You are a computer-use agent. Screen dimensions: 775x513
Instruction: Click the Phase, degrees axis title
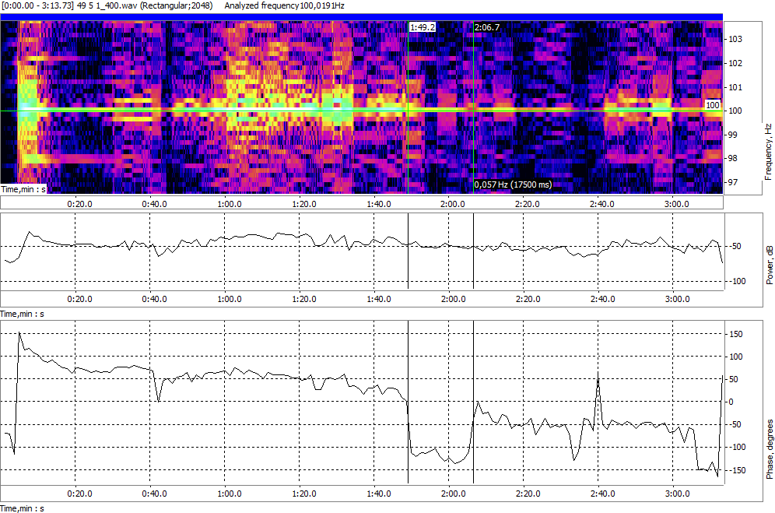click(x=768, y=450)
